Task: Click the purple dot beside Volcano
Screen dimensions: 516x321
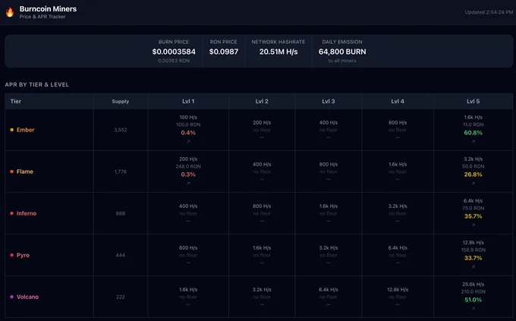Action: coord(12,297)
